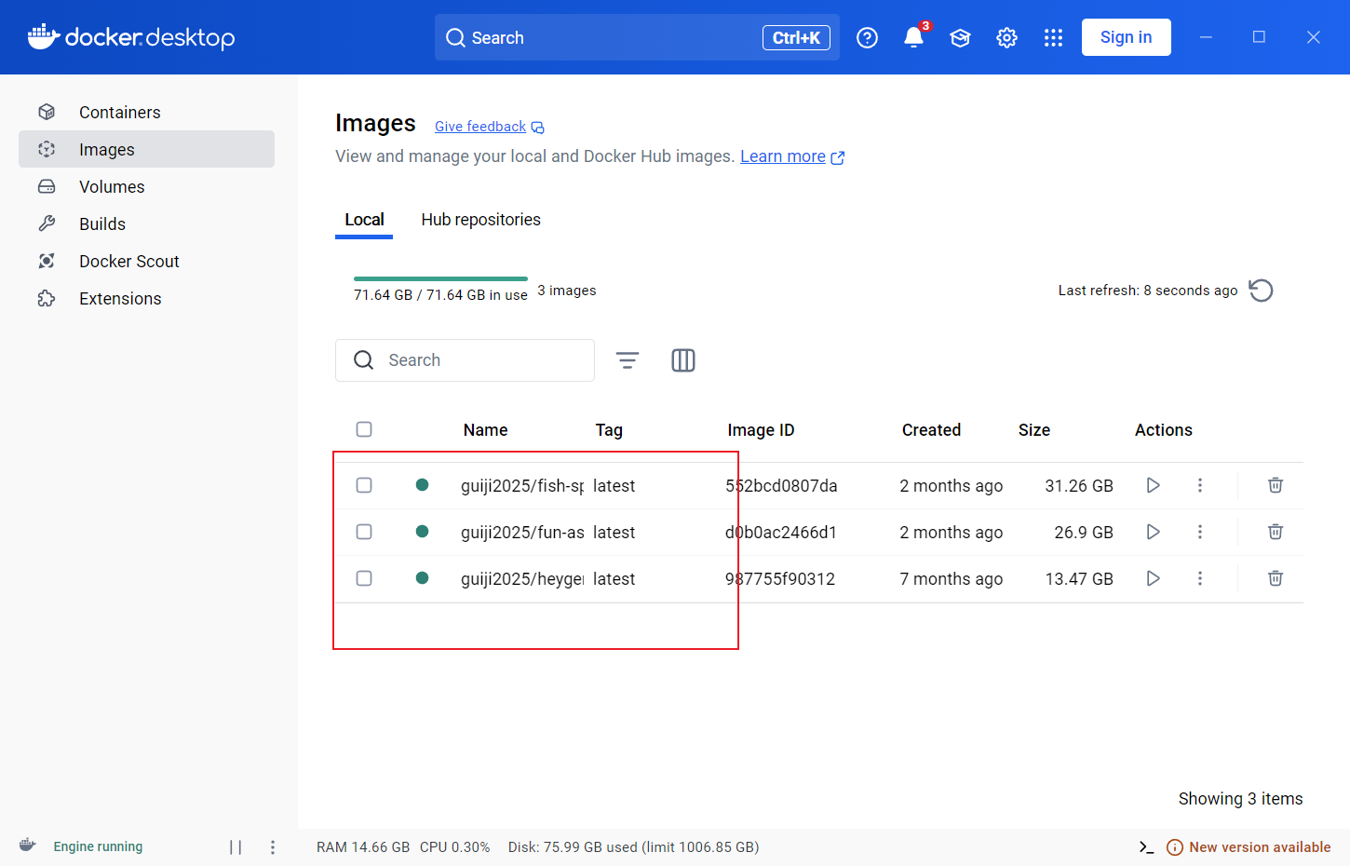Delete the guiji2025/heygei image
Image resolution: width=1350 pixels, height=866 pixels.
click(1276, 578)
